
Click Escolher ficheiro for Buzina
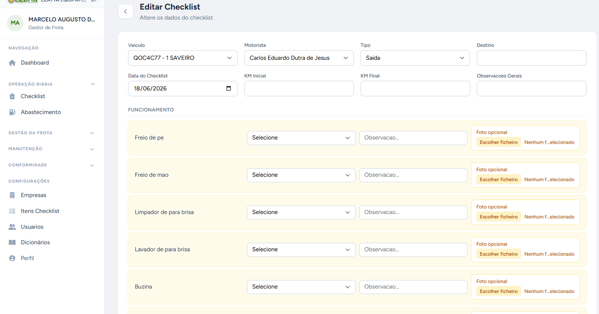499,291
